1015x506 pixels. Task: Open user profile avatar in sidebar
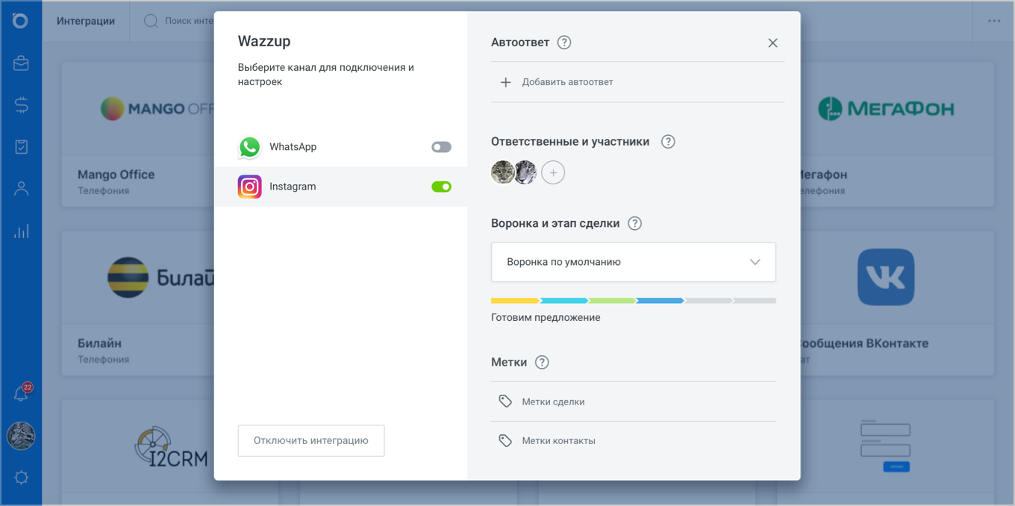point(21,436)
